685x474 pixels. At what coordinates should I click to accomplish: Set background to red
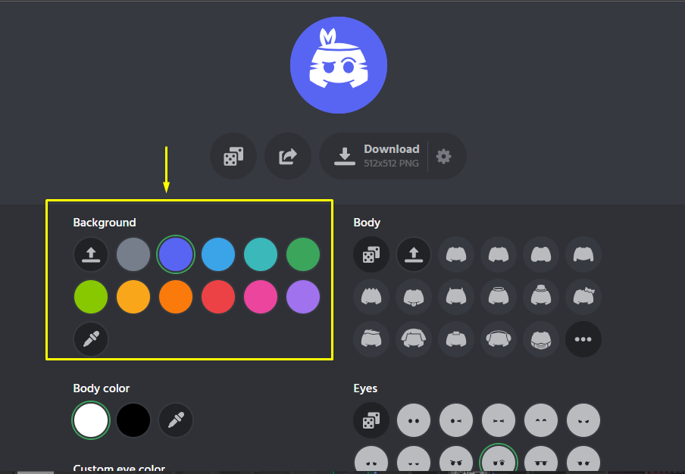[218, 297]
